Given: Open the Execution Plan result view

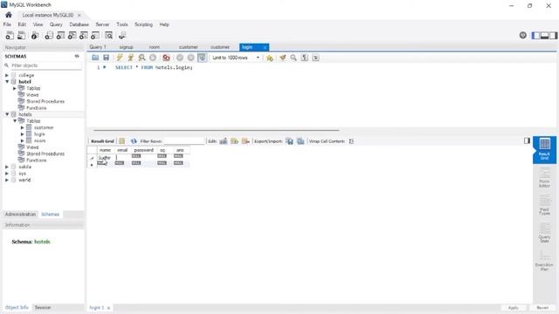Looking at the screenshot, I should pos(544,261).
